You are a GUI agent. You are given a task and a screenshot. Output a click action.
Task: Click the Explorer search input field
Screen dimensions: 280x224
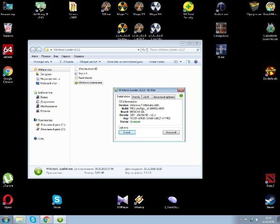[x=174, y=49]
